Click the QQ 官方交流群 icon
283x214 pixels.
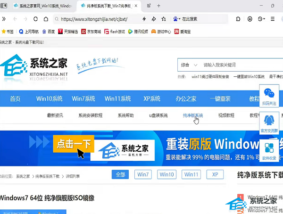[269, 121]
